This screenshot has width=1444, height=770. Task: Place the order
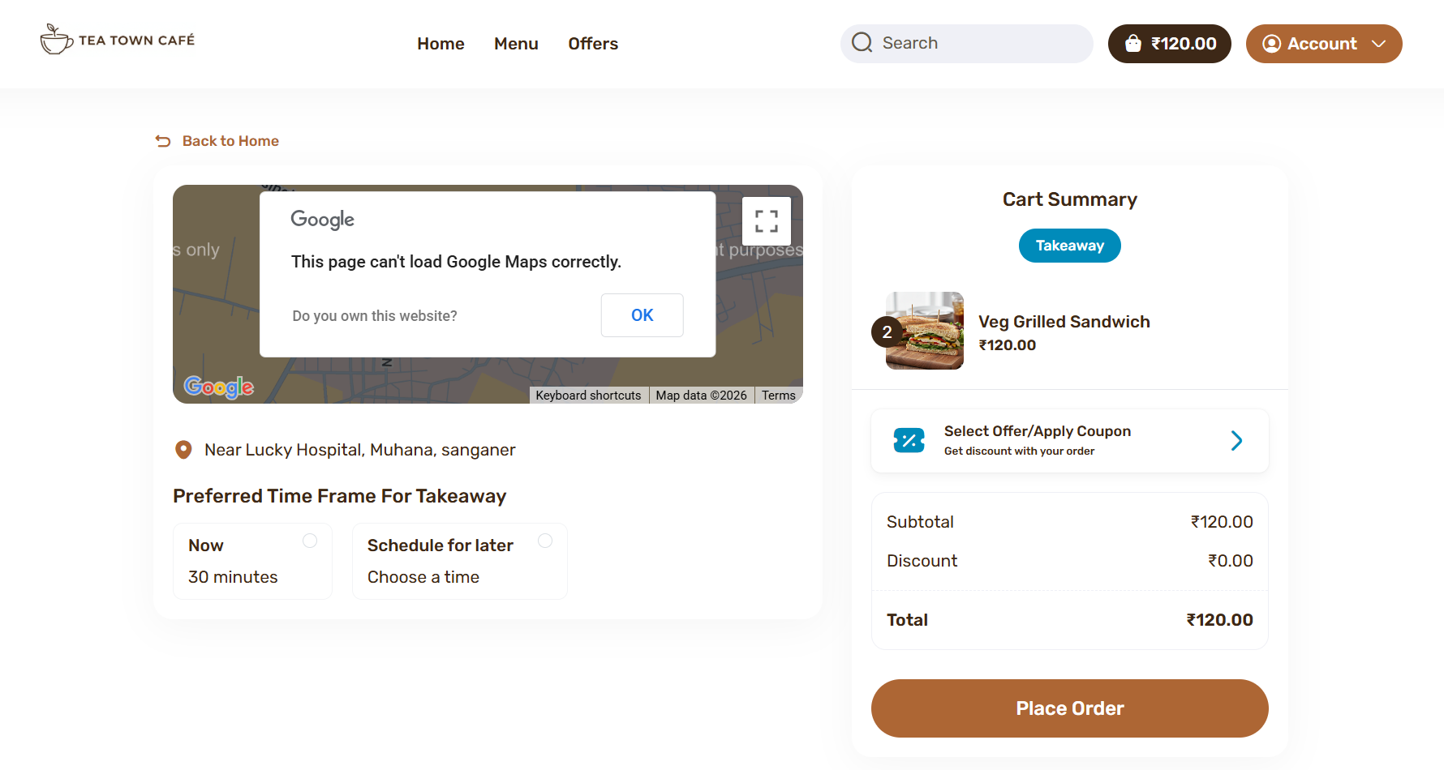click(x=1070, y=708)
